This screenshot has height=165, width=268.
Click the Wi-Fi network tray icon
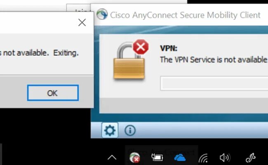click(203, 157)
